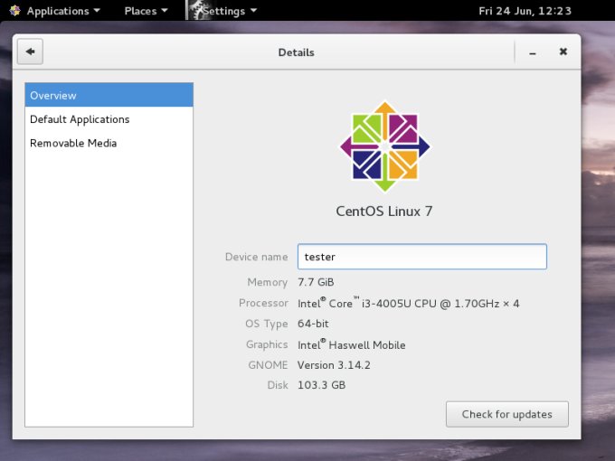
Task: Click the Device name label
Action: [x=257, y=257]
